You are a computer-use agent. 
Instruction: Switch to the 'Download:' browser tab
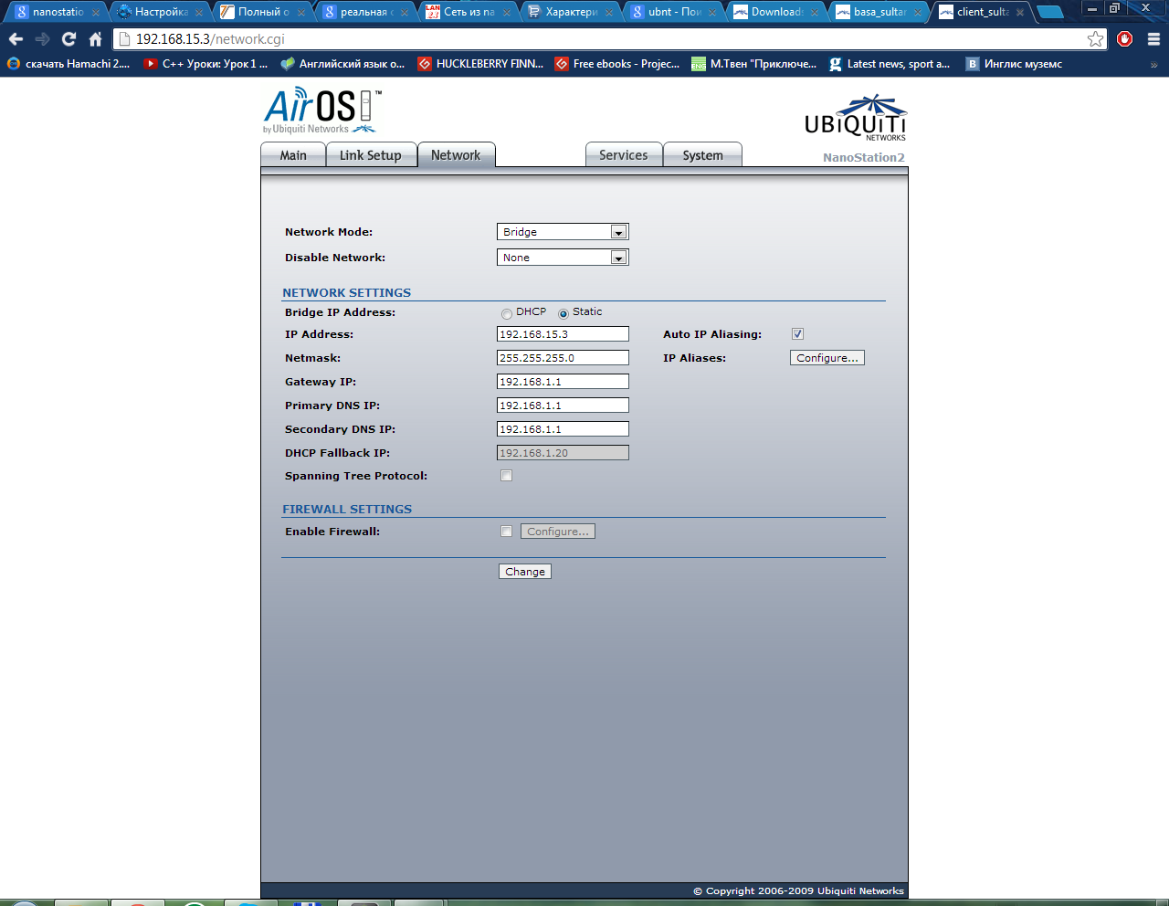point(776,12)
